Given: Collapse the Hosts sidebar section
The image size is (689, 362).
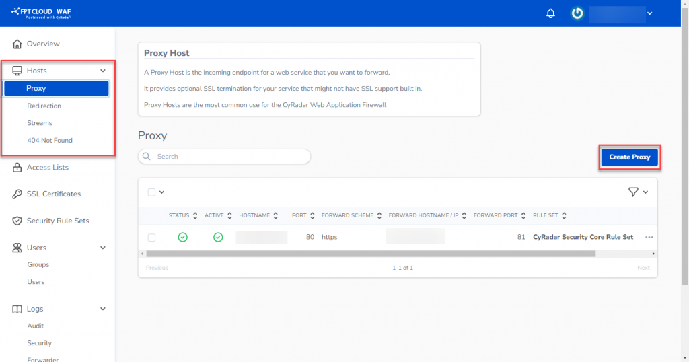Looking at the screenshot, I should (103, 71).
